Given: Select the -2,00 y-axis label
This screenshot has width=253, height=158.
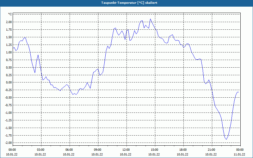Looking at the screenshot, I should pyautogui.click(x=9, y=143).
